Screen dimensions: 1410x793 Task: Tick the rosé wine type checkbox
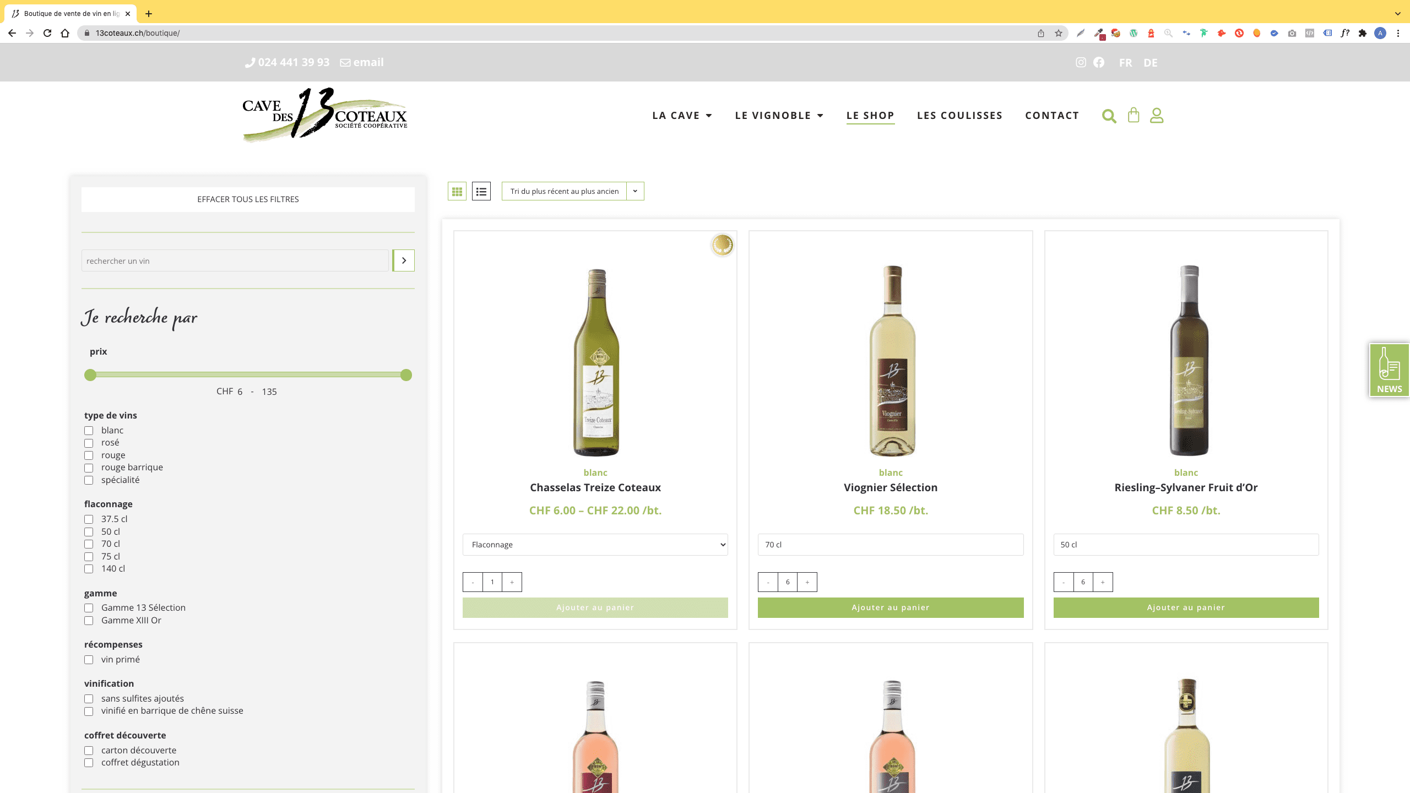(x=89, y=443)
